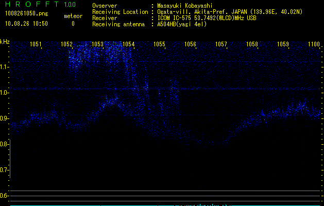Click the 1053 time marker
The image size is (324, 206).
click(x=97, y=44)
